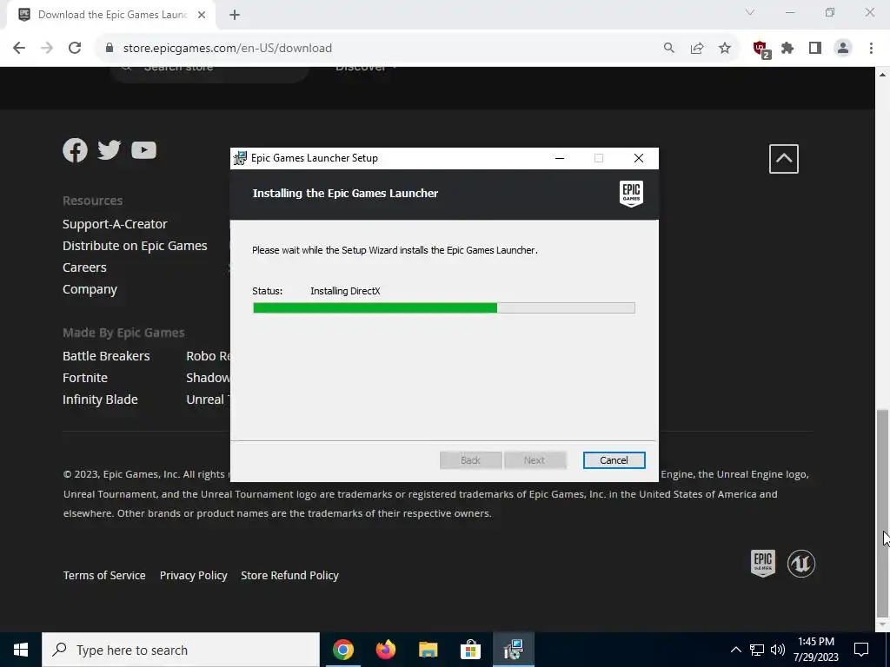Open the Company link
Viewport: 890px width, 667px height.
pos(90,289)
